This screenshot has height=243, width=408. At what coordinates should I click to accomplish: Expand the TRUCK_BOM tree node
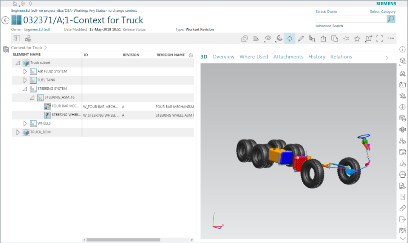pyautogui.click(x=18, y=132)
